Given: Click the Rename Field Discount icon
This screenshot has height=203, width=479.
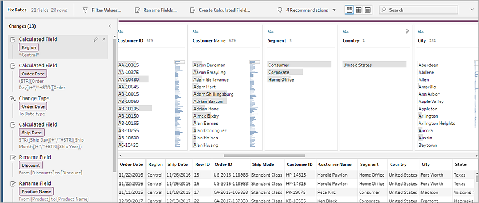Looking at the screenshot, I should coord(13,157).
